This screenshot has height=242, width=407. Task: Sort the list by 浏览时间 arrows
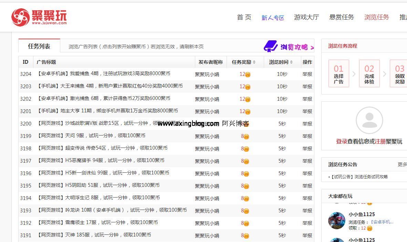coord(291,62)
